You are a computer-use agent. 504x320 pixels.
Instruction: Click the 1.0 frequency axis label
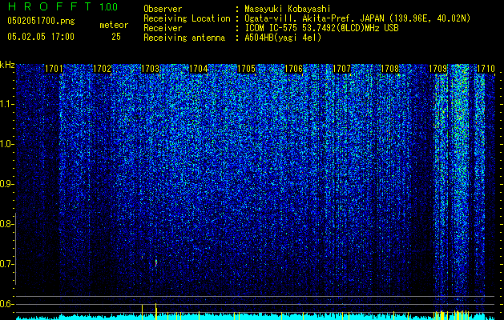(x=6, y=144)
